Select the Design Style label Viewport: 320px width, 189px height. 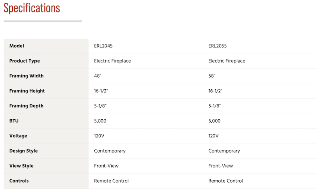click(x=24, y=151)
